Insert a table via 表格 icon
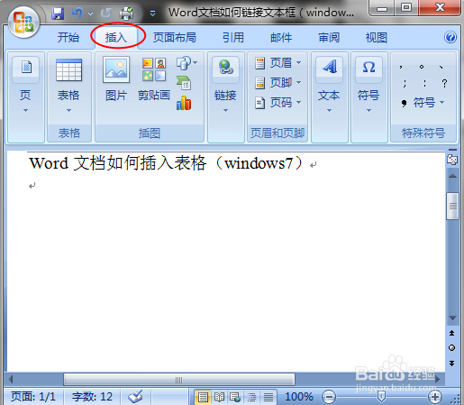Image resolution: width=464 pixels, height=405 pixels. 68,69
